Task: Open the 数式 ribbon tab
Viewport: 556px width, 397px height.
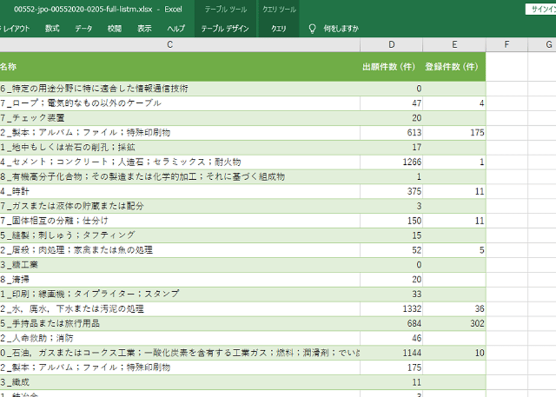Action: click(x=52, y=28)
